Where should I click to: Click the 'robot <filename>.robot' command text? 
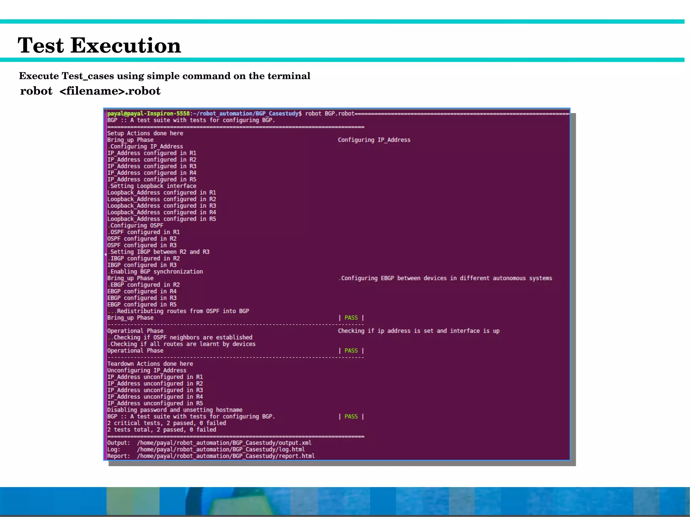(x=90, y=91)
